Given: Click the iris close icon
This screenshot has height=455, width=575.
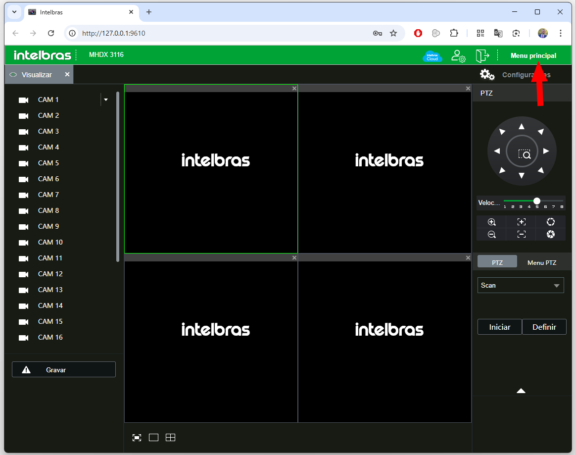Looking at the screenshot, I should 550,235.
